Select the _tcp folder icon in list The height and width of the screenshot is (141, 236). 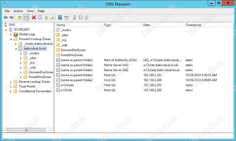58,40
